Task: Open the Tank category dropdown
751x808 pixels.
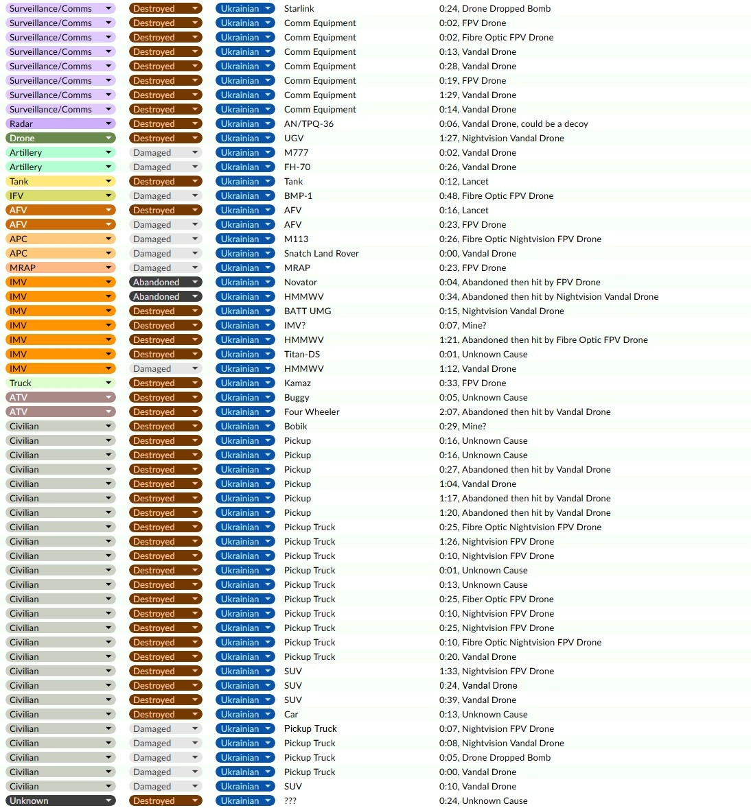Action: pyautogui.click(x=60, y=181)
